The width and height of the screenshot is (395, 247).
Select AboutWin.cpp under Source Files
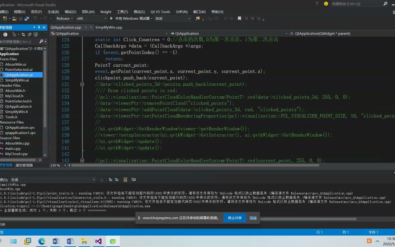[x=17, y=143]
